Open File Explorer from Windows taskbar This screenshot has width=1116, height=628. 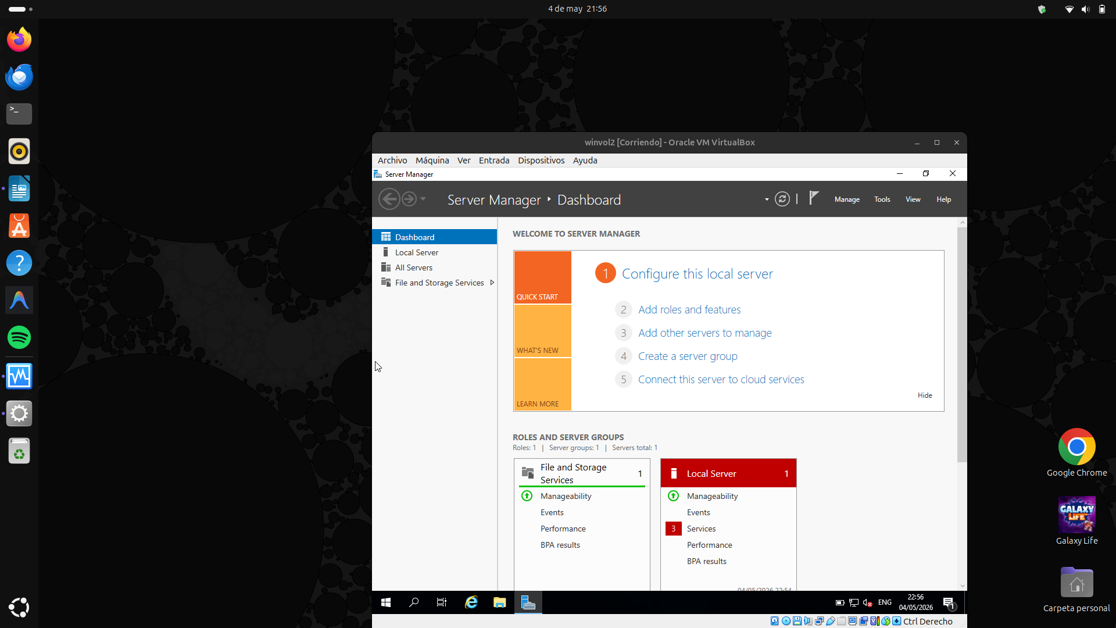click(499, 602)
